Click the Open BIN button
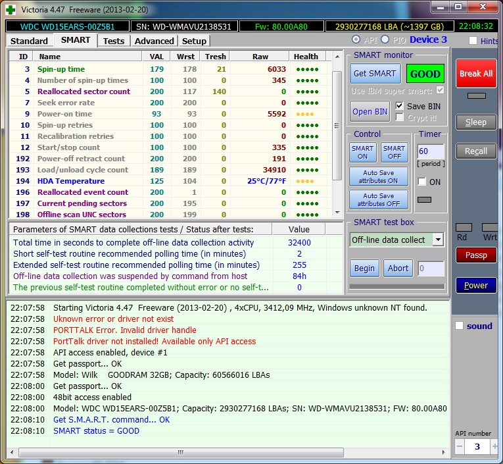 point(370,111)
